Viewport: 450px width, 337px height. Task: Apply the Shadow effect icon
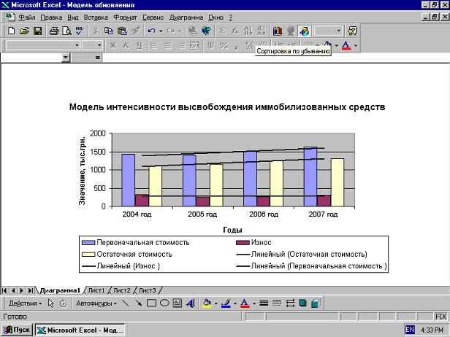pos(302,303)
